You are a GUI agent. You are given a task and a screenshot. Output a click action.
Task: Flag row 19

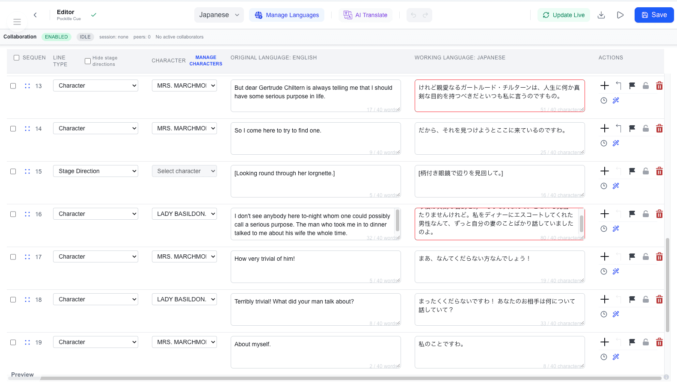(632, 342)
